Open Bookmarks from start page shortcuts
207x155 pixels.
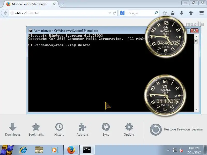36,129
